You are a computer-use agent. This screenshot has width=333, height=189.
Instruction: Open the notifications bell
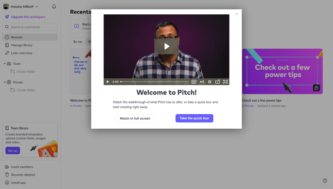pos(54,7)
